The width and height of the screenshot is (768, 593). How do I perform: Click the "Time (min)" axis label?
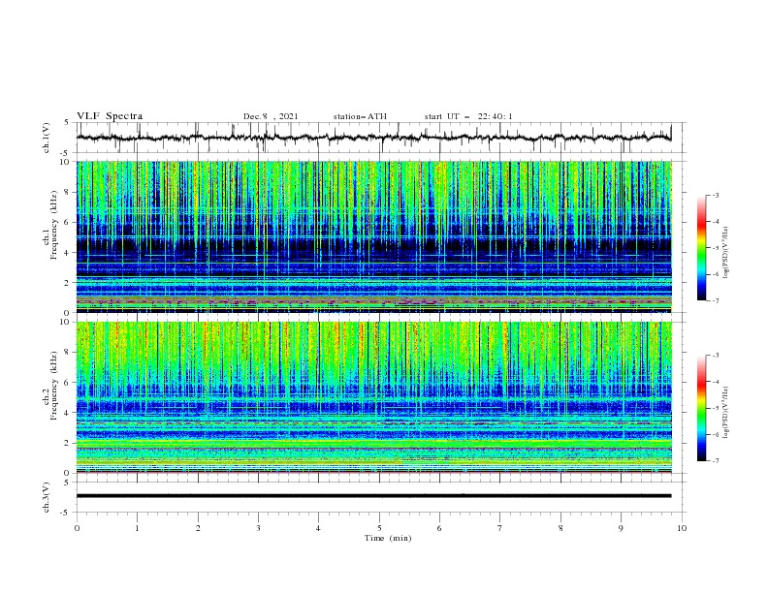(388, 538)
